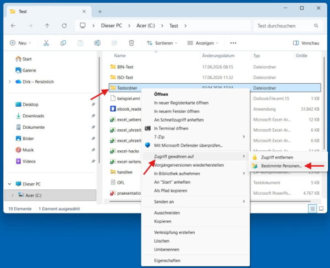Click chevron after Dieser PC in breadcrumb
Viewport: 330px width, 268px height.
tap(129, 26)
